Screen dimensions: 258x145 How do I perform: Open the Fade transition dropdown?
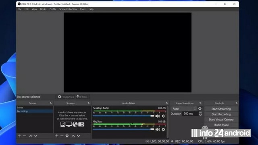click(x=184, y=109)
